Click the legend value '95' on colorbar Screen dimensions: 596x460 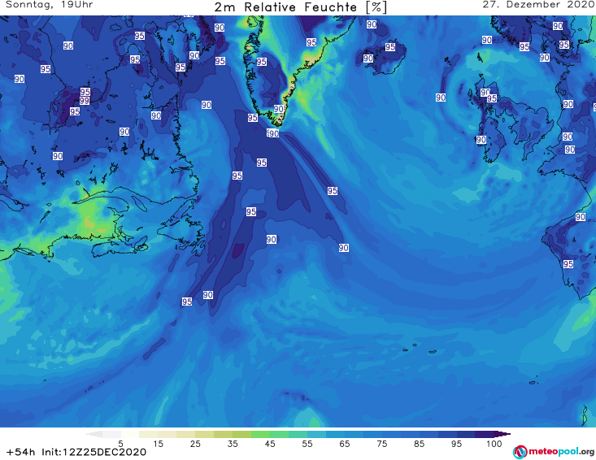(x=456, y=444)
